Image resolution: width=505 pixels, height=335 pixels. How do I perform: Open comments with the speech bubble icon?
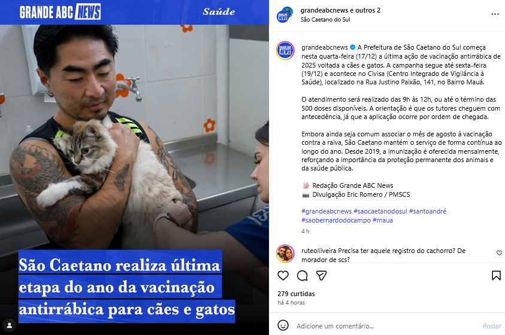pyautogui.click(x=302, y=276)
